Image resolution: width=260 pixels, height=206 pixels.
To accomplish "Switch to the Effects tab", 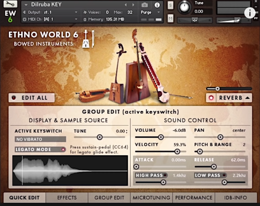I will (67, 198).
